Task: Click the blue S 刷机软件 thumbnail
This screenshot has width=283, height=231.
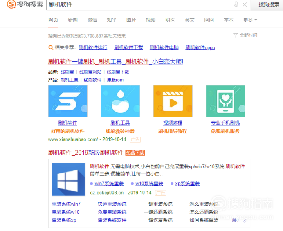Action: pyautogui.click(x=67, y=101)
